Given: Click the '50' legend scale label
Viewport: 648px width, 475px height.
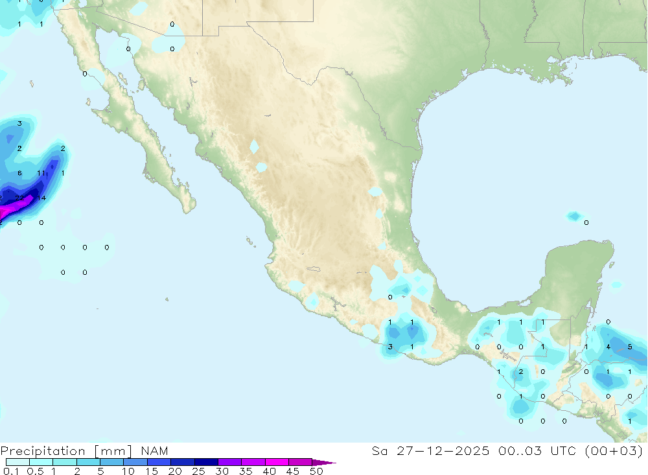Looking at the screenshot, I should pyautogui.click(x=316, y=471).
